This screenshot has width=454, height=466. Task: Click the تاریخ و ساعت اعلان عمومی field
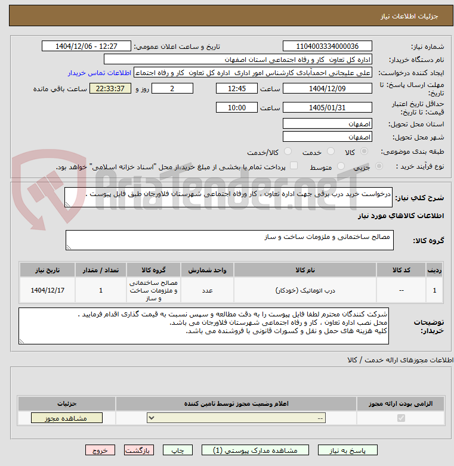point(87,46)
